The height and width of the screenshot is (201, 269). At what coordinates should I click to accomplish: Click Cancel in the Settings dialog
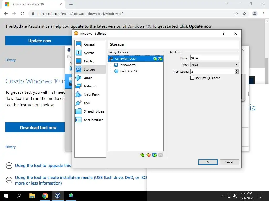229,162
